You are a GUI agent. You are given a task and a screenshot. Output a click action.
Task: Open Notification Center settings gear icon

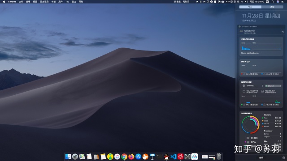[x=283, y=158]
